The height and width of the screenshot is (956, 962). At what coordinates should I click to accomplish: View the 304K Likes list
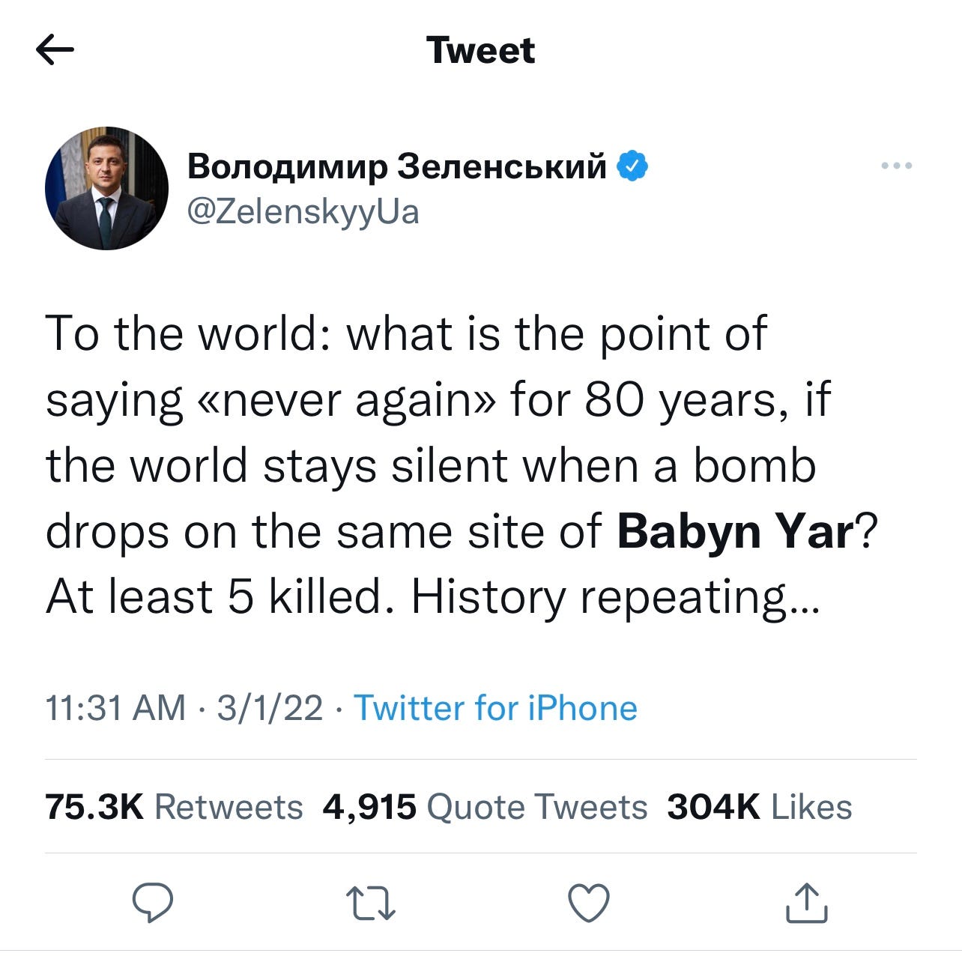(760, 807)
